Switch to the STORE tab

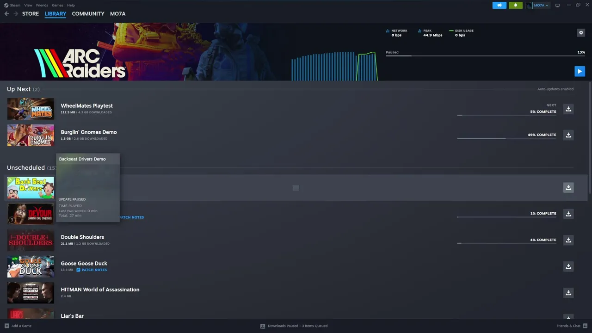pos(31,14)
